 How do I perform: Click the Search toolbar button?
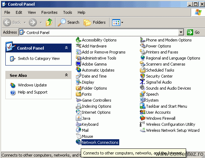(68, 22)
